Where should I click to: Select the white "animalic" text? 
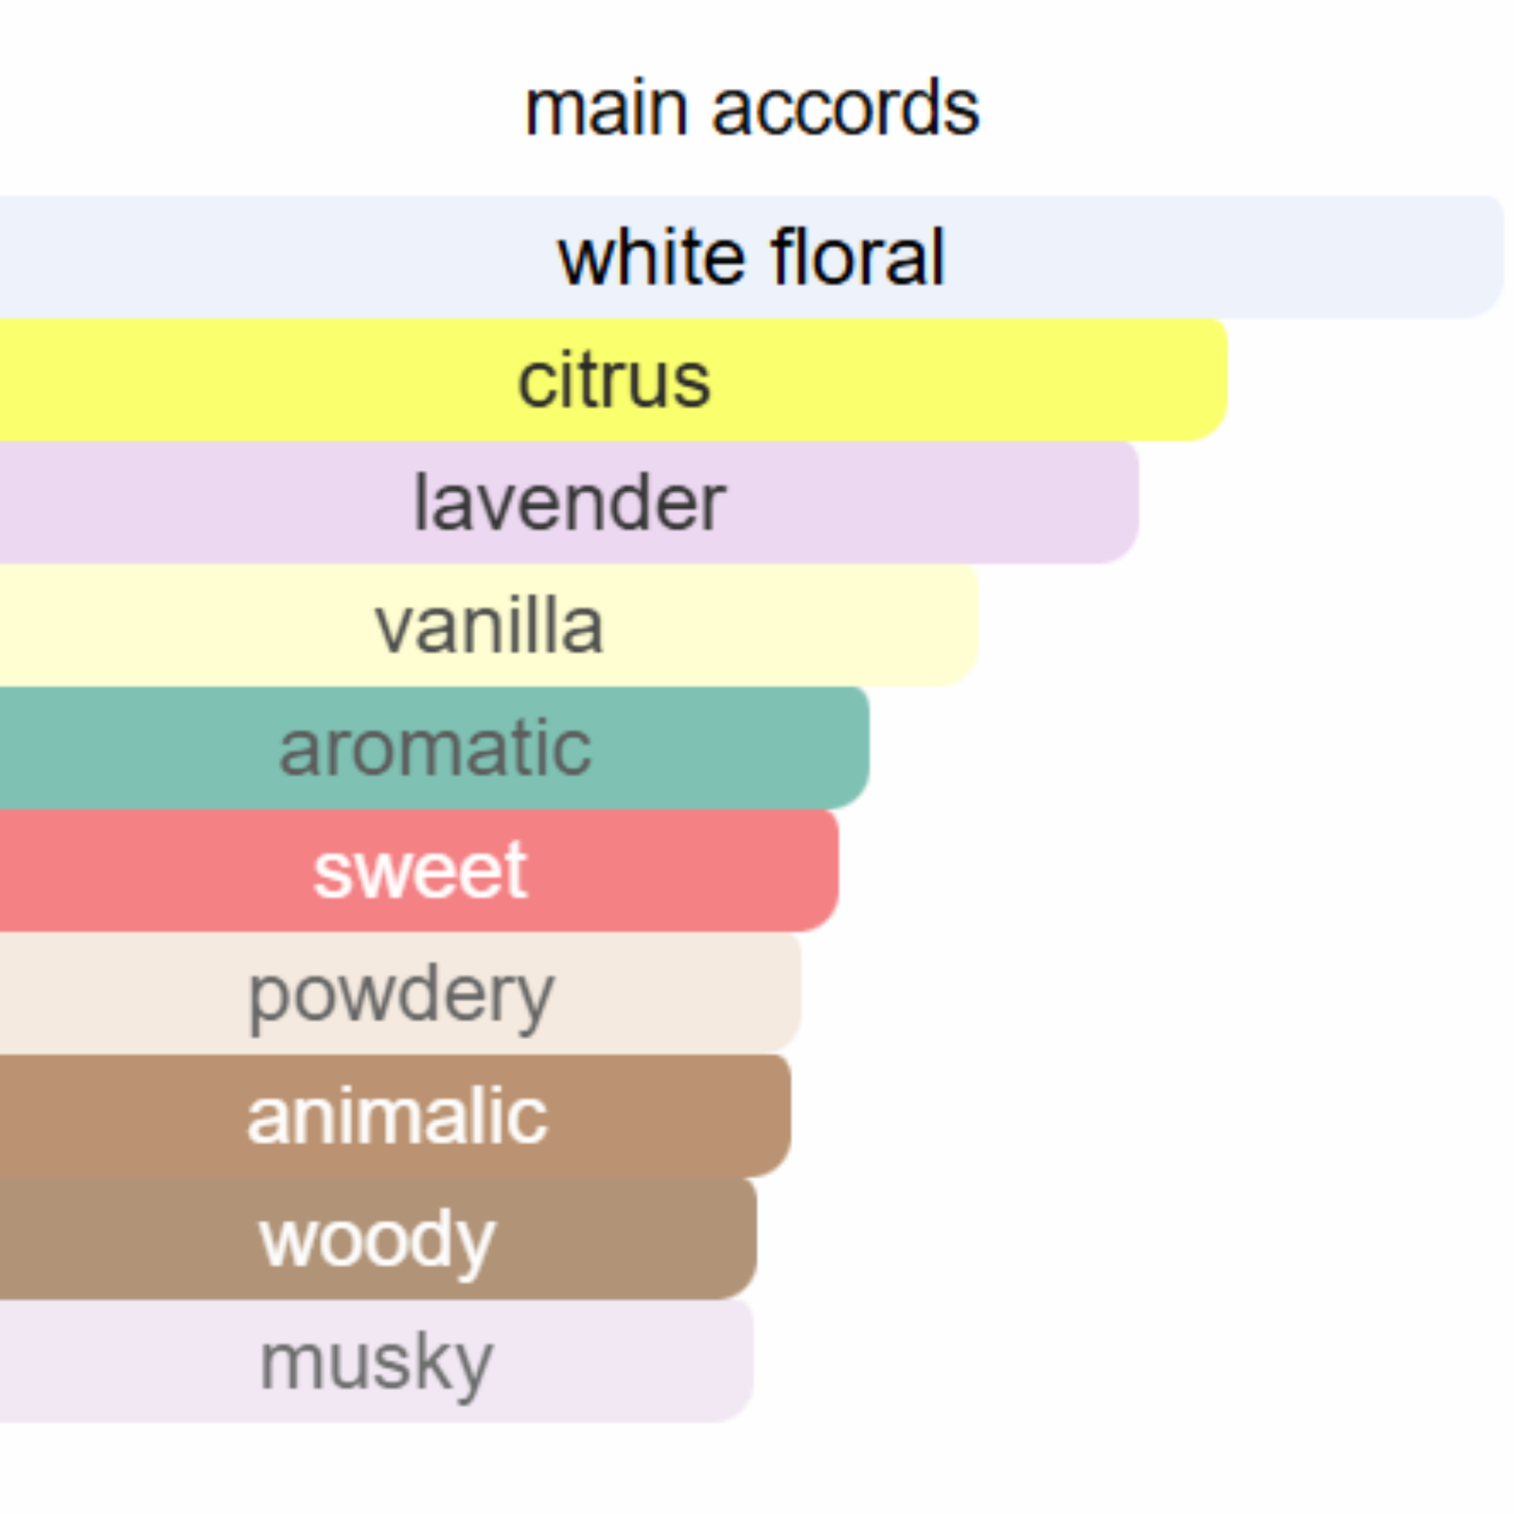(397, 1117)
